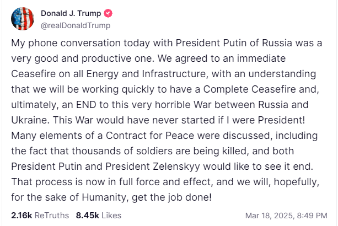338x226 pixels.
Task: Click the ReTruths label
Action: [x=52, y=216]
